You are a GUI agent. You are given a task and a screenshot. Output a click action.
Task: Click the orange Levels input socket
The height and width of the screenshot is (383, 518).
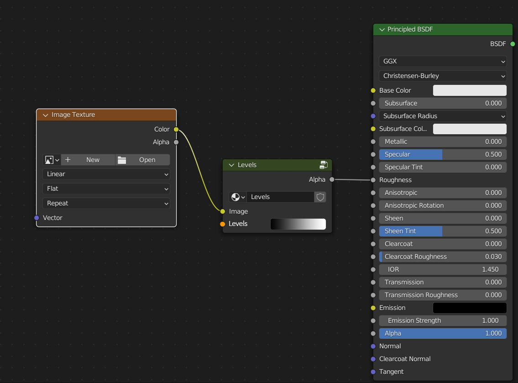tap(223, 224)
